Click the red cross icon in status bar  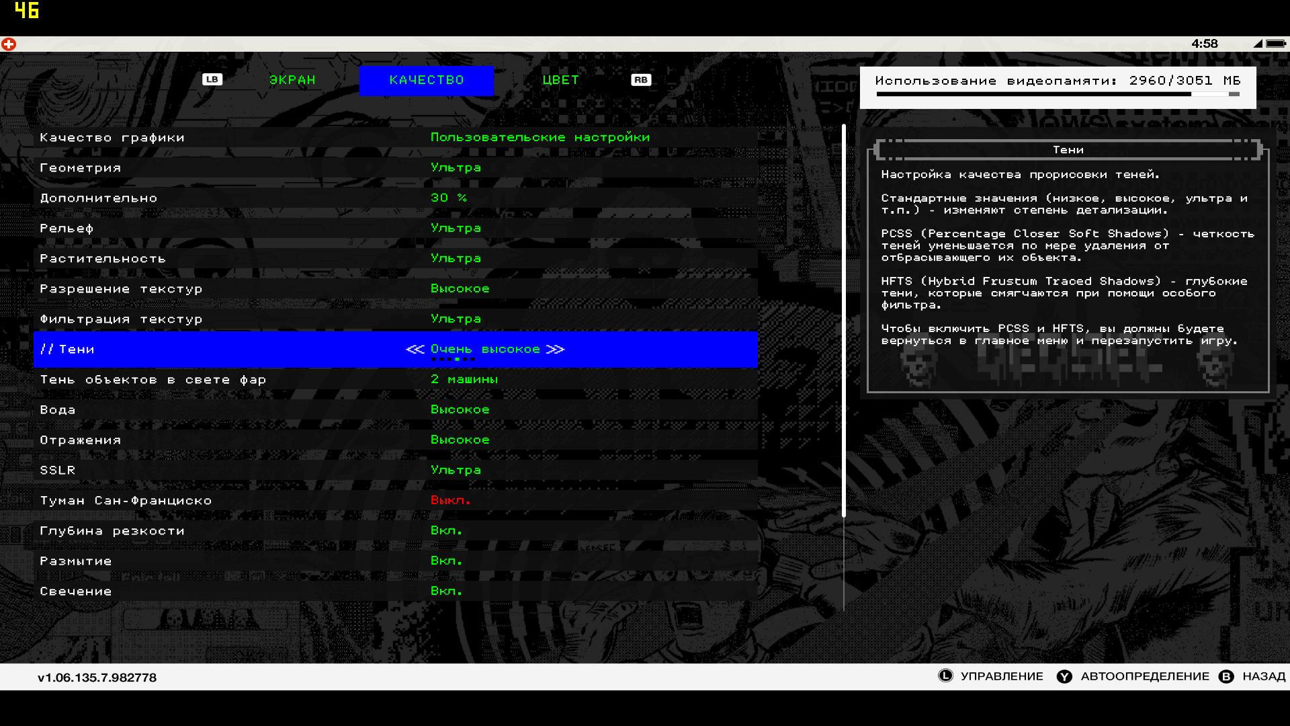(x=9, y=44)
